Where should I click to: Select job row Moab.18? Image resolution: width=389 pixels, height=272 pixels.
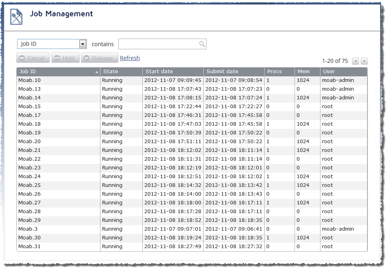click(x=192, y=124)
